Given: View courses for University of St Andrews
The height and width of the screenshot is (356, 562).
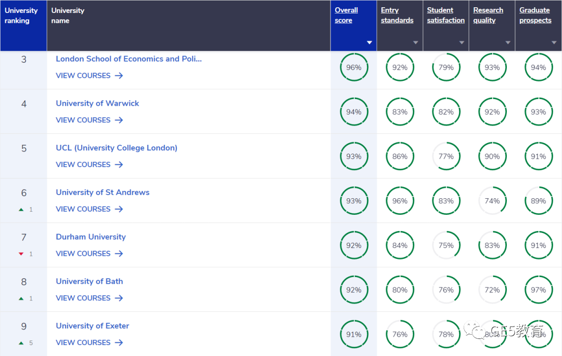Looking at the screenshot, I should pos(90,209).
